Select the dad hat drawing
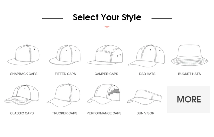Image resolution: width=214 pixels, height=137 pixels. point(146,56)
